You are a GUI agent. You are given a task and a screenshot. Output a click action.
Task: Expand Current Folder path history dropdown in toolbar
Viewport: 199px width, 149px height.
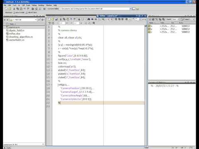130,9
